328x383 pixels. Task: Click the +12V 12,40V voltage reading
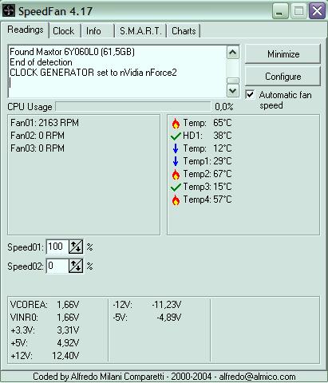pyautogui.click(x=45, y=356)
